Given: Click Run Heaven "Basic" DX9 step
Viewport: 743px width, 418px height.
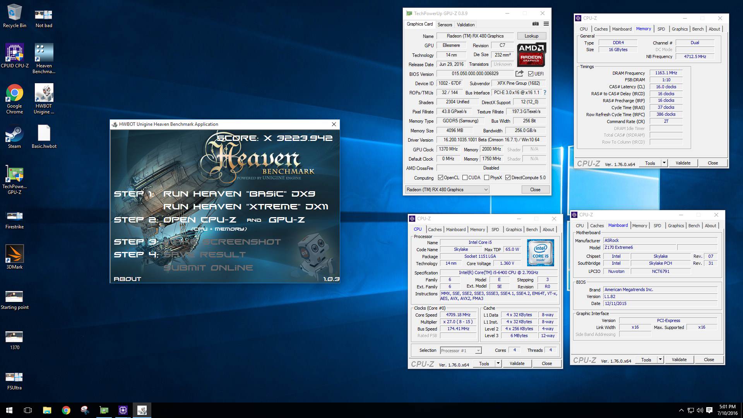Looking at the screenshot, I should [239, 194].
